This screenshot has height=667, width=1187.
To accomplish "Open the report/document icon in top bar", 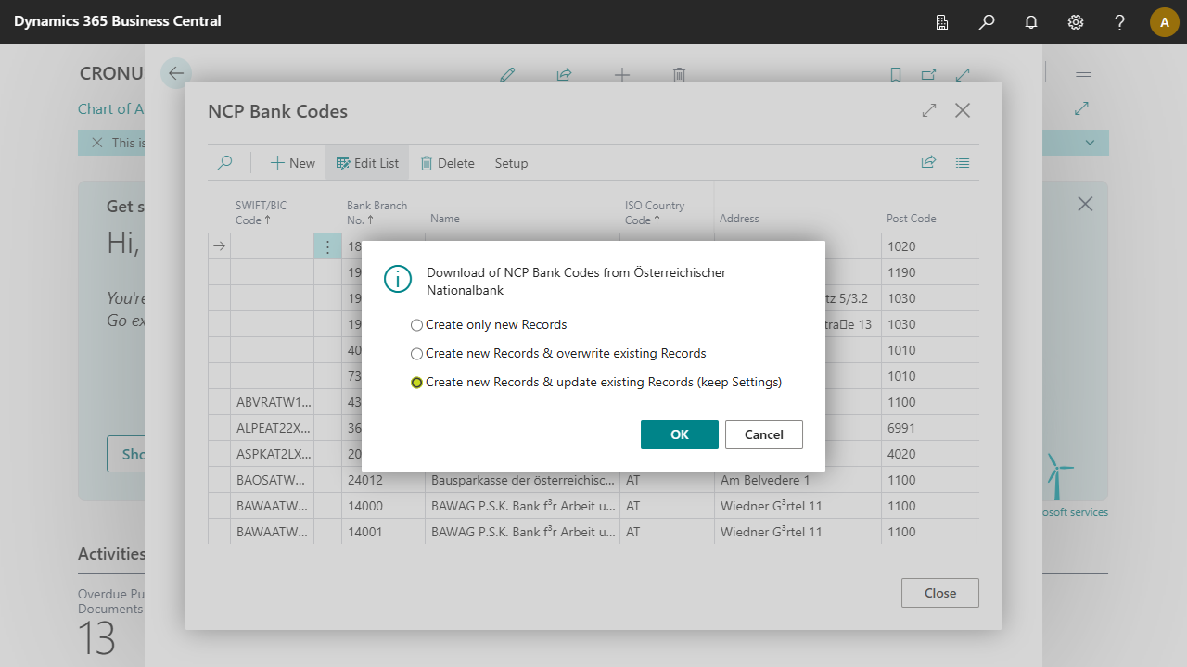I will click(x=942, y=22).
